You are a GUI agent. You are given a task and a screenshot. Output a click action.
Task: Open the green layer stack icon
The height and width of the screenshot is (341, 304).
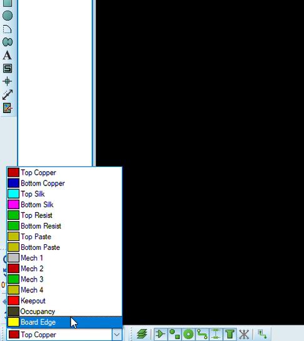pyautogui.click(x=142, y=334)
